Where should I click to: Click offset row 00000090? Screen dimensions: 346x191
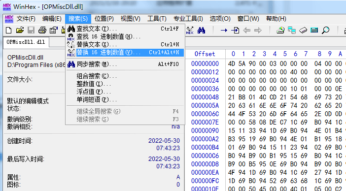[205, 130]
